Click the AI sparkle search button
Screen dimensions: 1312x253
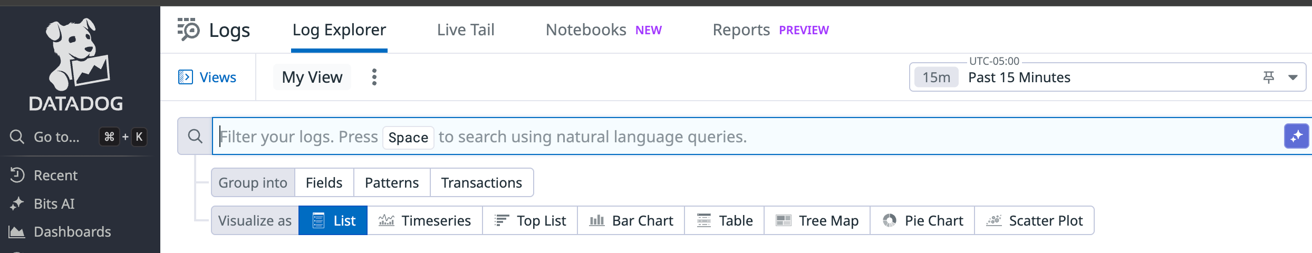click(1296, 137)
